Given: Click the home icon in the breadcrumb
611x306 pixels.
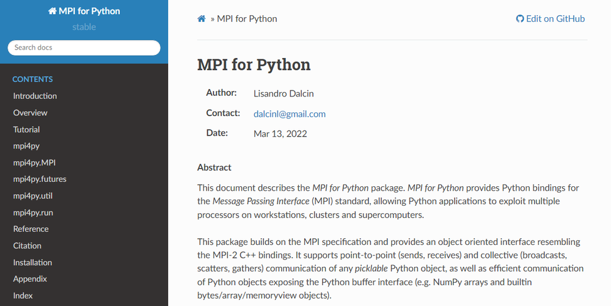Looking at the screenshot, I should pos(202,19).
